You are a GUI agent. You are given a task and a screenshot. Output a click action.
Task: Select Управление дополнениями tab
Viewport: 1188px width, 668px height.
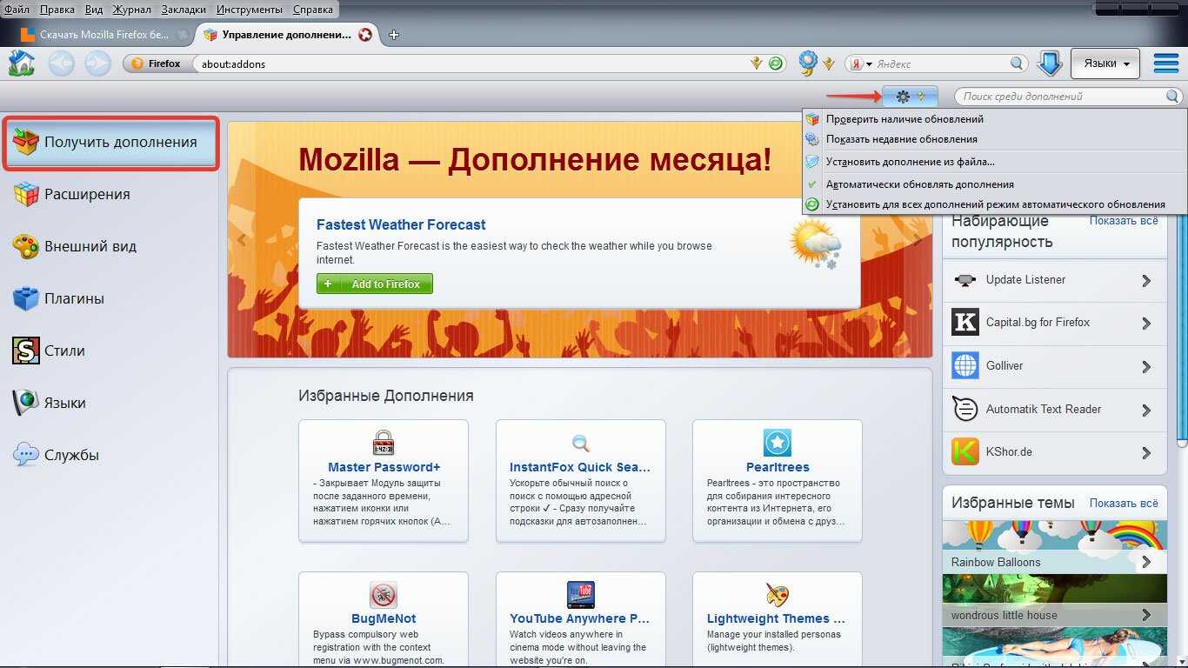pos(287,35)
